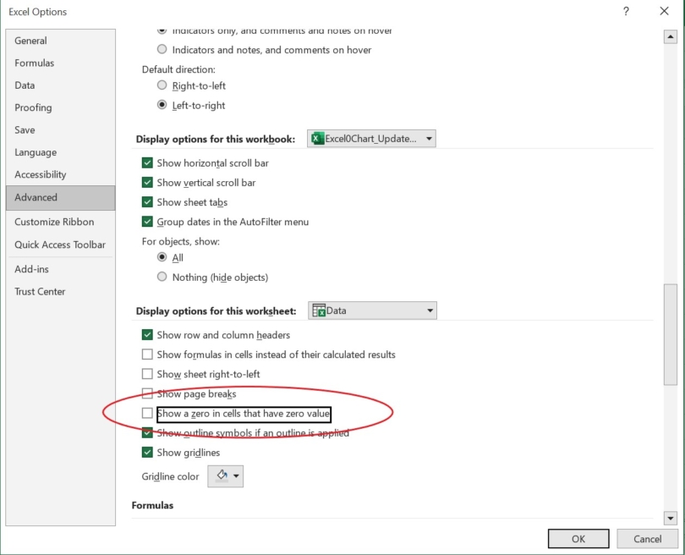Click the worksheet icon next to Data
Viewport: 685px width, 555px height.
coord(321,310)
